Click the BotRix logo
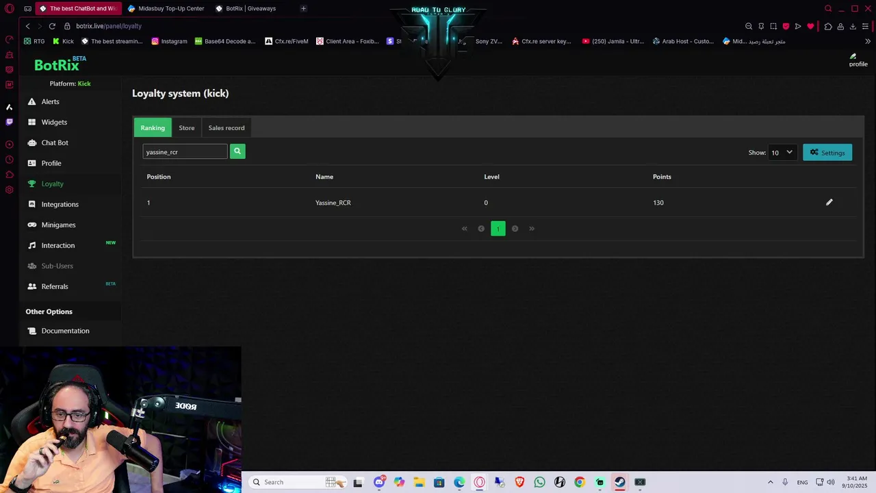Viewport: 876px width, 493px height. tap(60, 64)
